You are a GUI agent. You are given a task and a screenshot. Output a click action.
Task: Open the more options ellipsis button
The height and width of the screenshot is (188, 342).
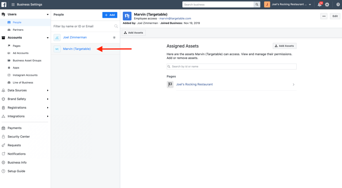coord(324,16)
